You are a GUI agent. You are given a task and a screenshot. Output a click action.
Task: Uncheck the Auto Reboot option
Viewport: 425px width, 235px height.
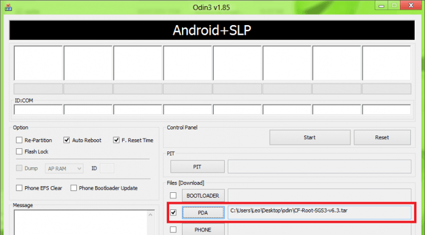click(67, 140)
